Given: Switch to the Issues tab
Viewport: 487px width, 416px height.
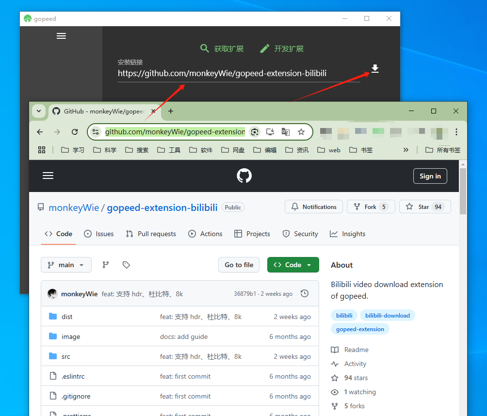Looking at the screenshot, I should (x=99, y=234).
